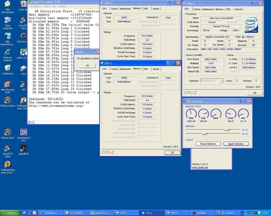Switch to the Super PI taskbar button
271x216 pixels.
(x=102, y=213)
